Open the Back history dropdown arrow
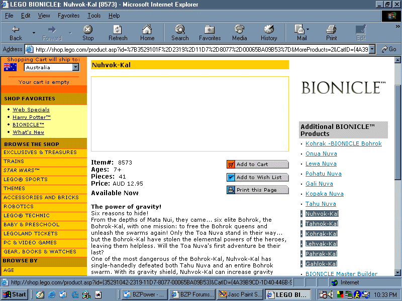This screenshot has width=402, height=301. [x=34, y=33]
